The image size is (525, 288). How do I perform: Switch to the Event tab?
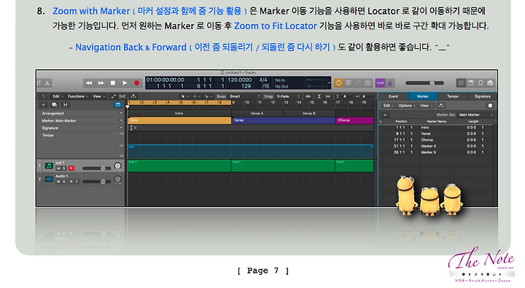pyautogui.click(x=394, y=96)
